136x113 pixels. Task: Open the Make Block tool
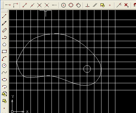pyautogui.click(x=4, y=101)
